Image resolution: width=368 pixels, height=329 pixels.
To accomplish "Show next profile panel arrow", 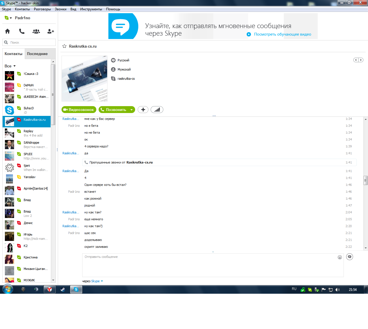I will [361, 60].
